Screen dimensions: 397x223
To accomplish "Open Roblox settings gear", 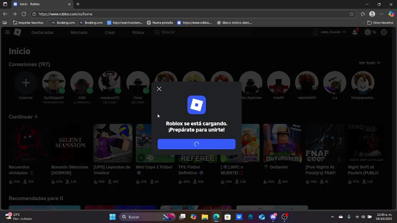I will (x=384, y=32).
